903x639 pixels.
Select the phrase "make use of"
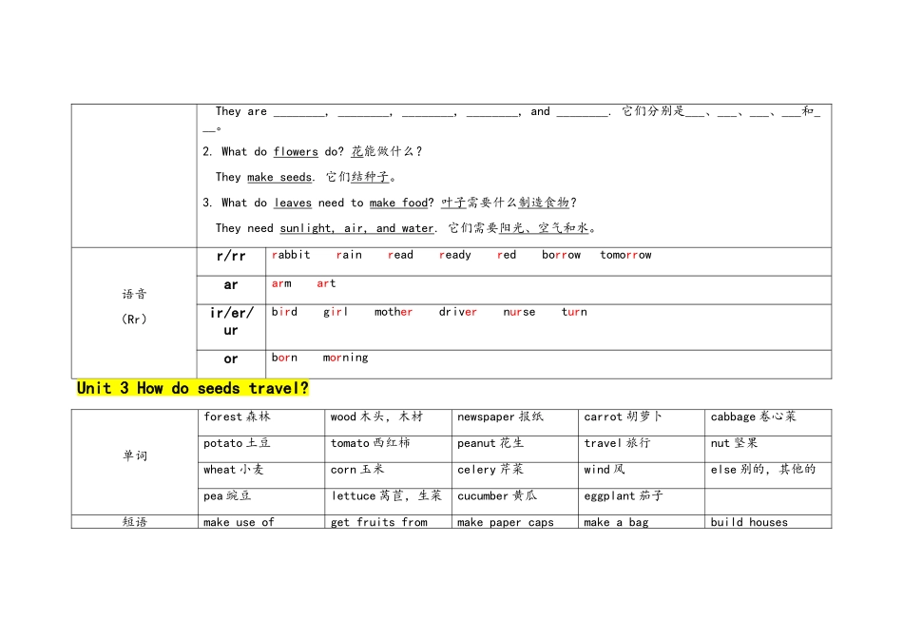(x=239, y=522)
